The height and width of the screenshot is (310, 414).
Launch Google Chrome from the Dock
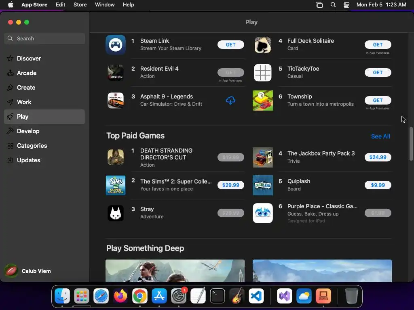pyautogui.click(x=139, y=296)
